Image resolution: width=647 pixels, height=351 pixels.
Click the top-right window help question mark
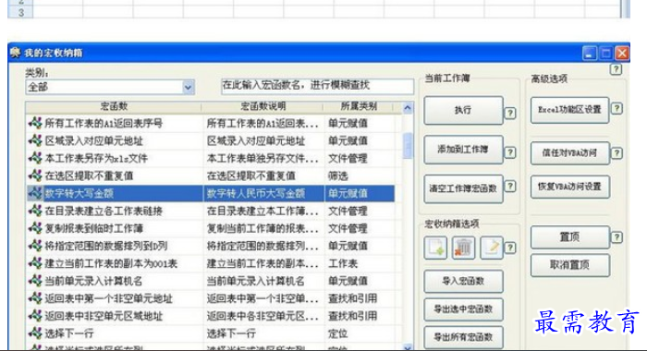(x=616, y=69)
